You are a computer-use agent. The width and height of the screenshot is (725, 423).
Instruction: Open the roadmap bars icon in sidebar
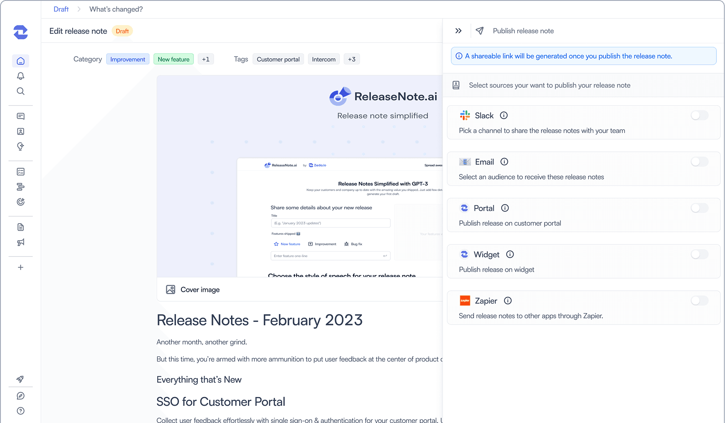tap(21, 187)
